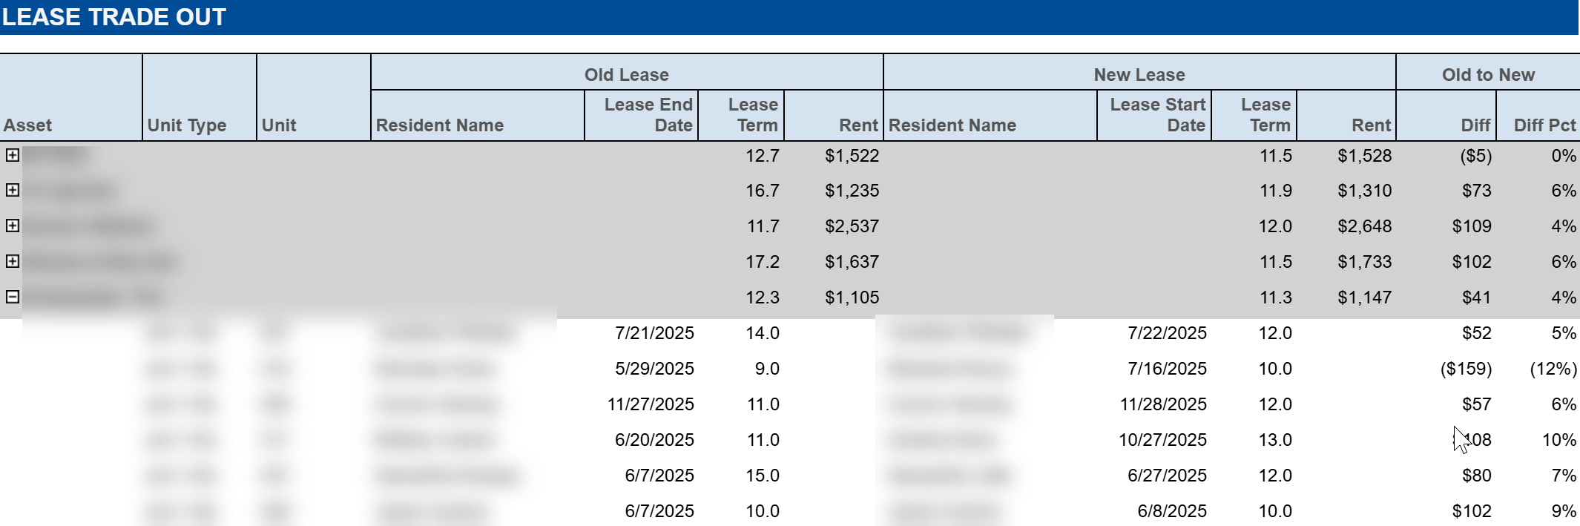Expand the asset row with $1,235 old rent
Screen dimensions: 1580x526
(13, 190)
